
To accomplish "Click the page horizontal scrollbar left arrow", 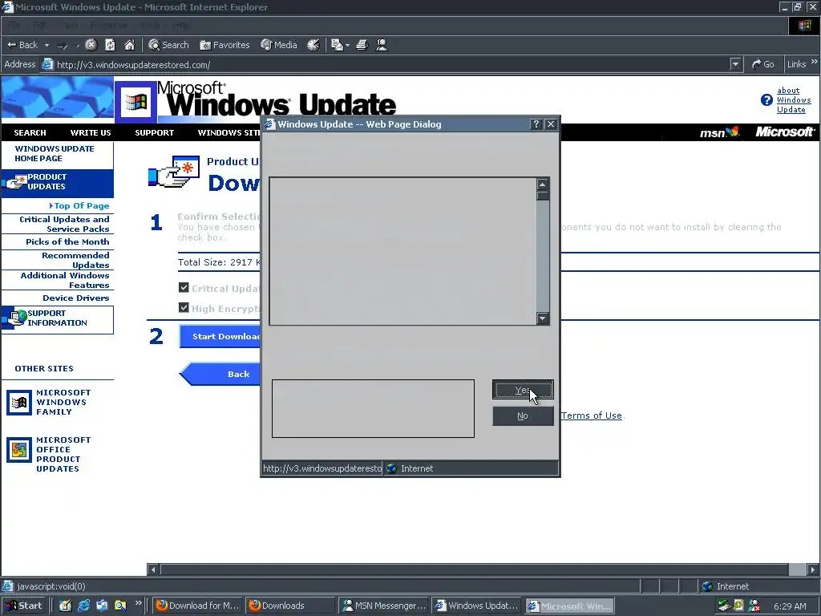I will (x=153, y=569).
